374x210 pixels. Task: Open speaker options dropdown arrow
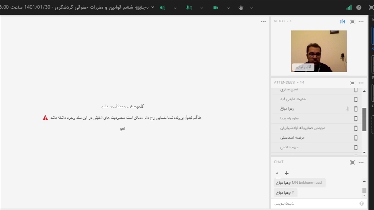[175, 8]
